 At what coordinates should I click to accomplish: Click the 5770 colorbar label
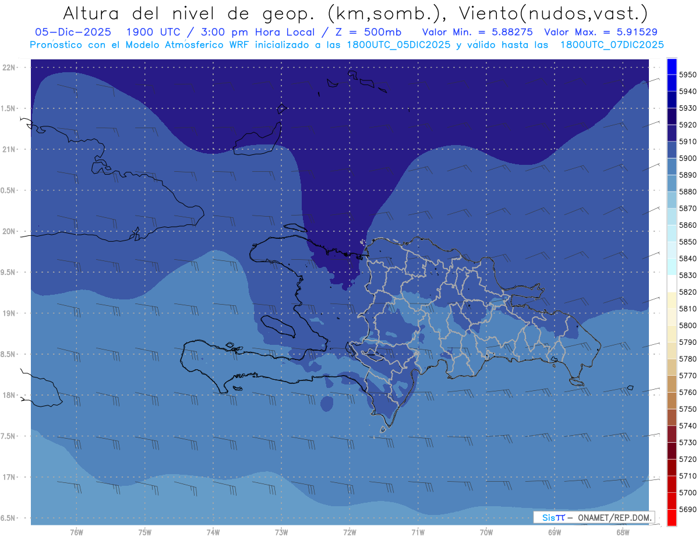pos(687,376)
